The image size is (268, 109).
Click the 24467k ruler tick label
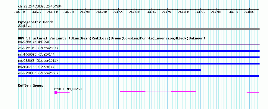pos(36,12)
